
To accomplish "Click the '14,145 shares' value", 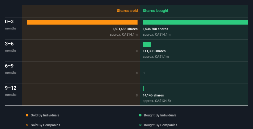I will click(x=153, y=95).
